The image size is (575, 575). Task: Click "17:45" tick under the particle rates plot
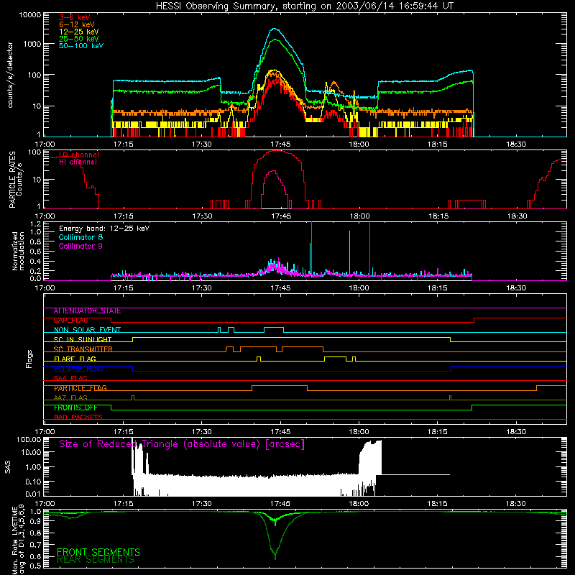coord(281,216)
